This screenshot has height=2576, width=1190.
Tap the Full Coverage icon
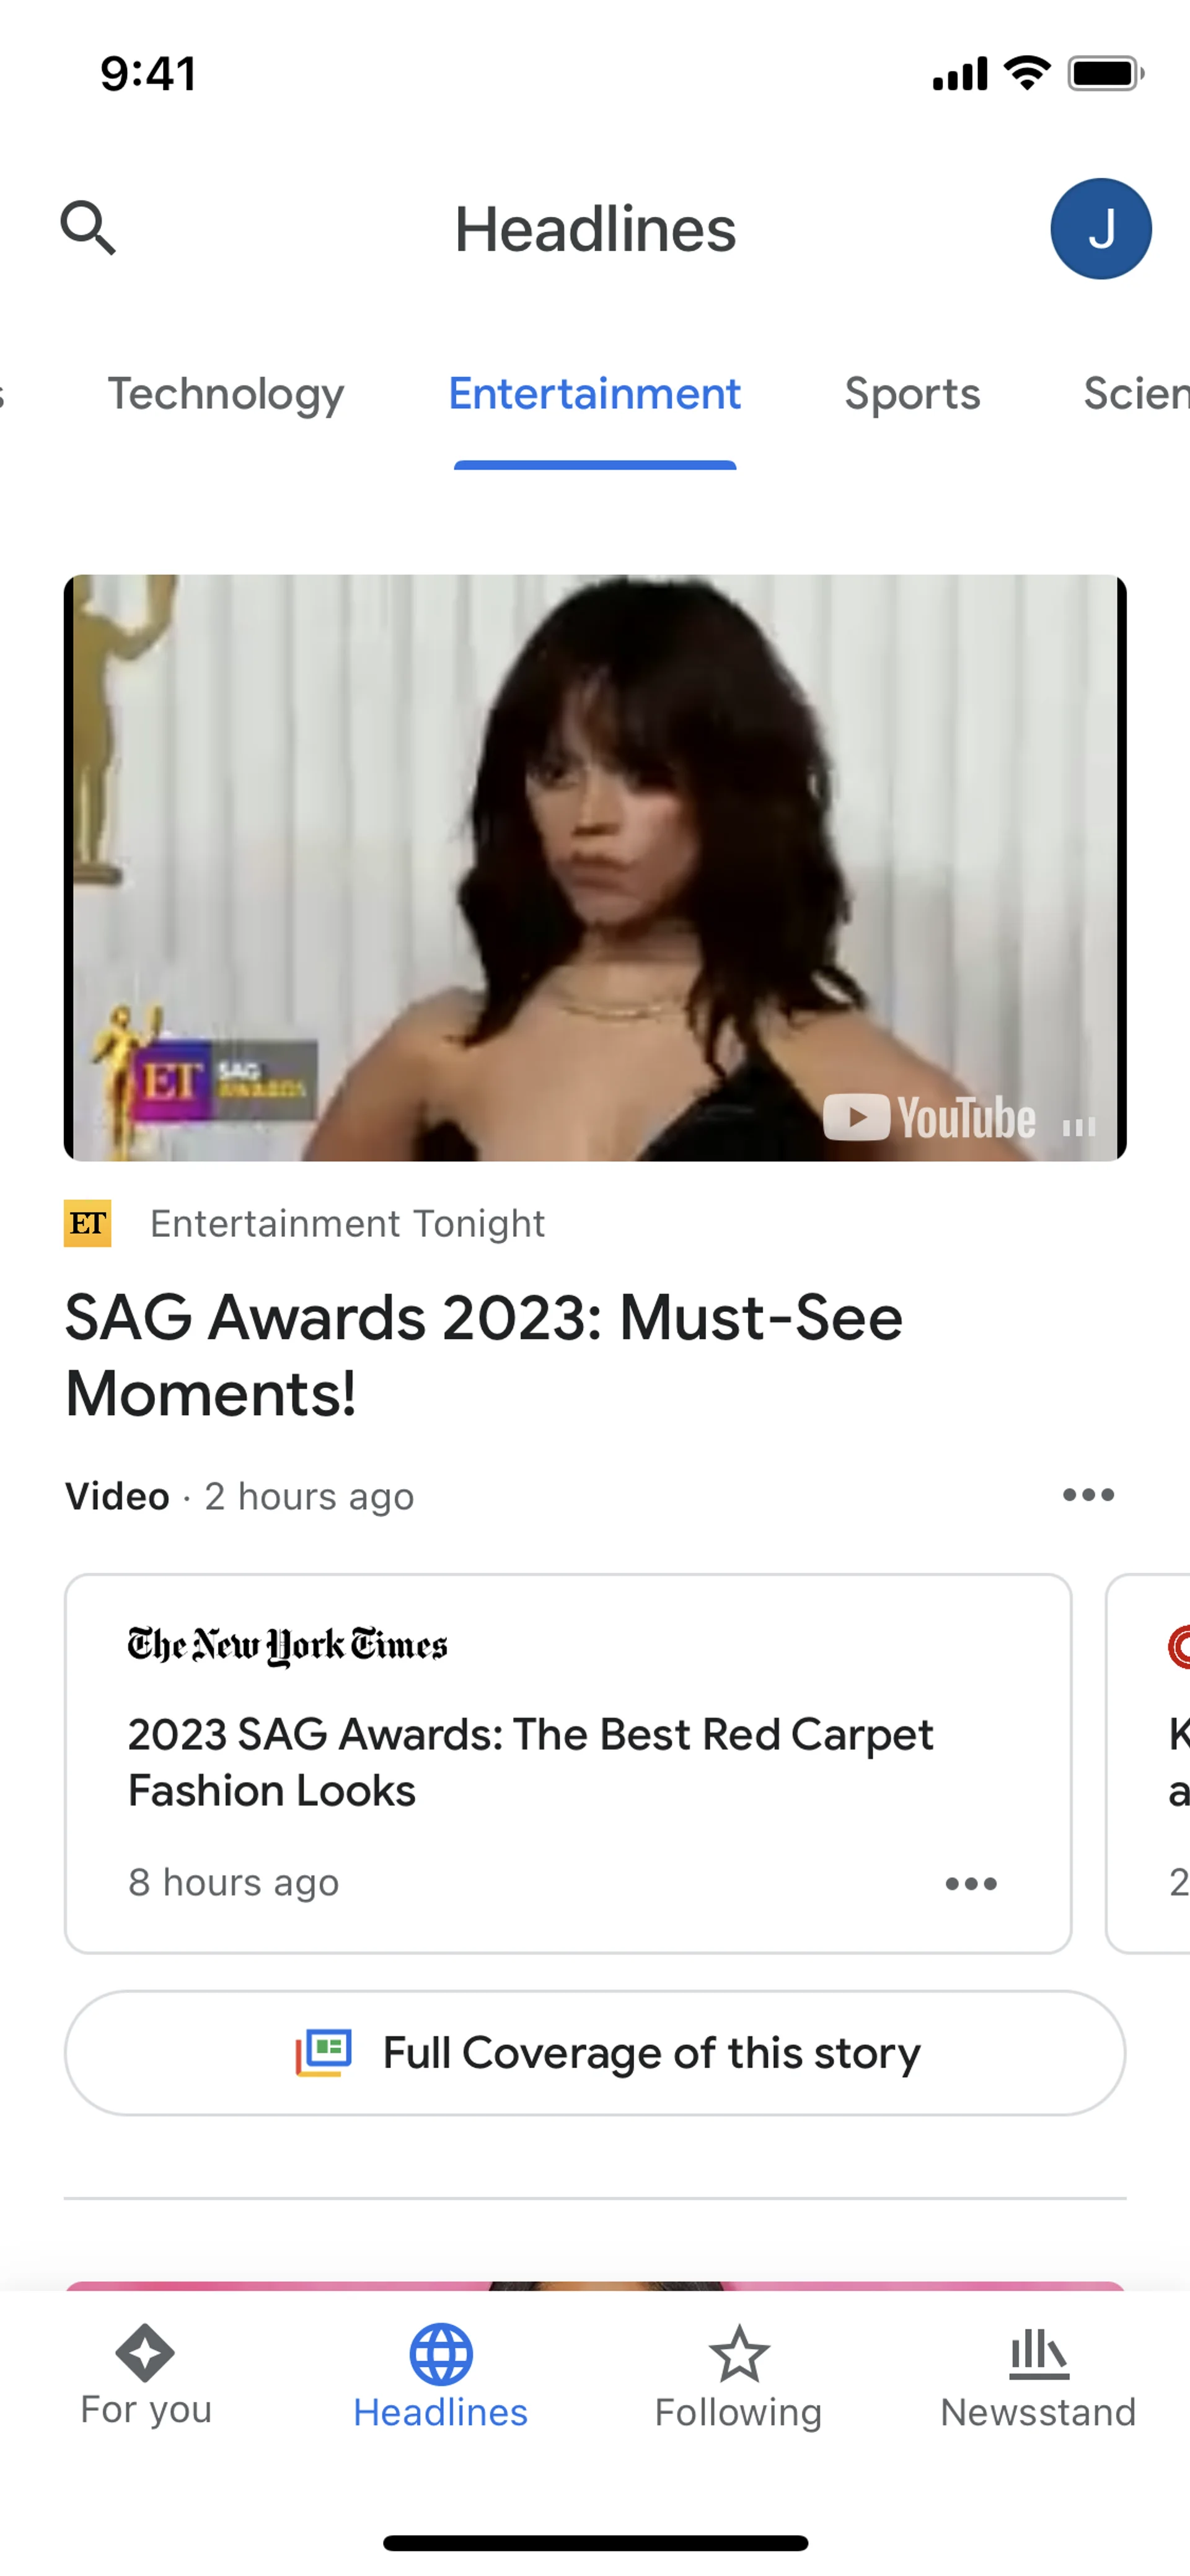coord(323,2053)
